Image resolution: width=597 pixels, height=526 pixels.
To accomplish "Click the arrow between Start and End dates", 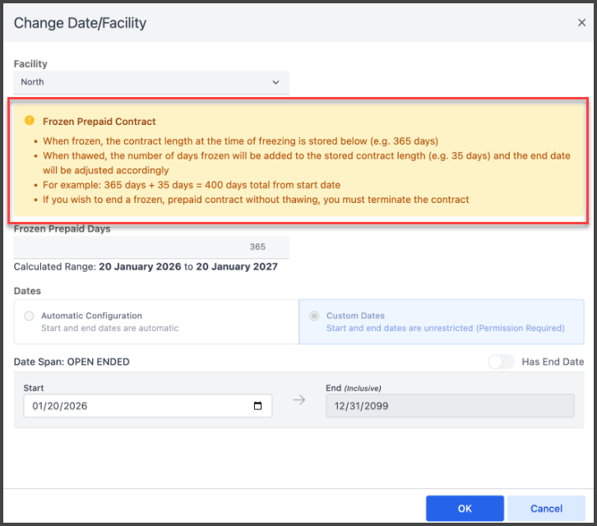I will pos(299,400).
